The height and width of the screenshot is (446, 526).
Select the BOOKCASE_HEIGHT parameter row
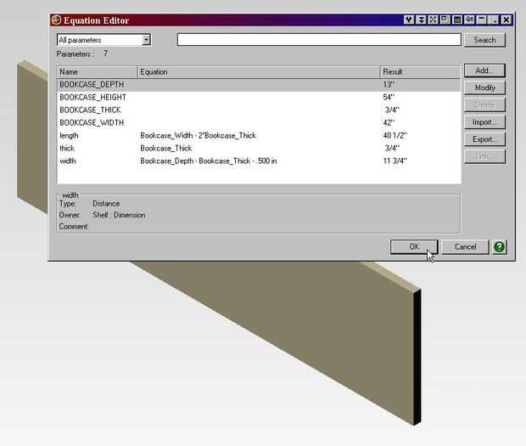click(259, 98)
